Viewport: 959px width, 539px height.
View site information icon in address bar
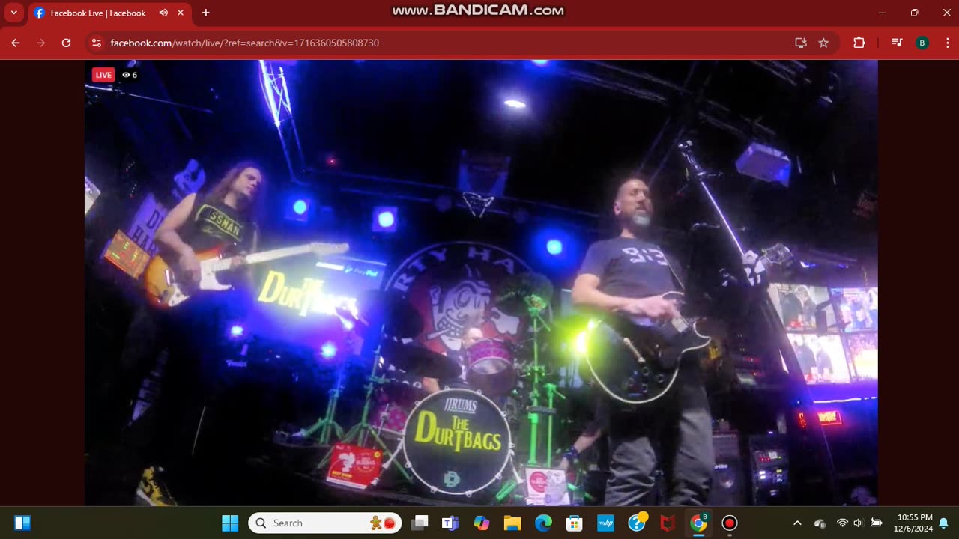coord(96,43)
